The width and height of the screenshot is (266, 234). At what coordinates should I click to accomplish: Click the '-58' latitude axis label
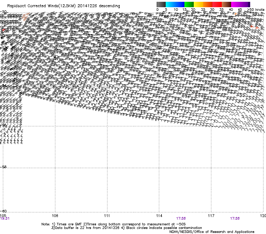tap(3, 167)
